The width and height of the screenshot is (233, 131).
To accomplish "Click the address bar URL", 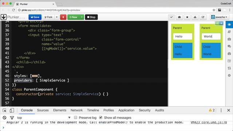I will pos(51,10).
